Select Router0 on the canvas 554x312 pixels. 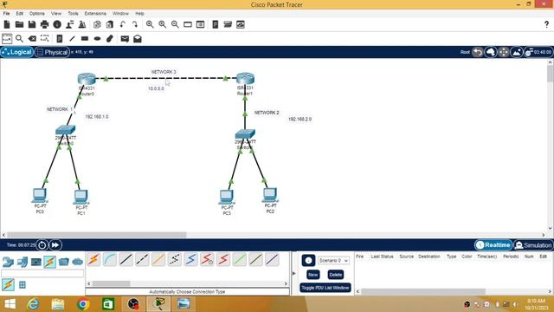[x=87, y=79]
